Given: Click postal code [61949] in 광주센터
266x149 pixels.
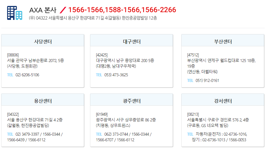Looking at the screenshot, I should point(102,114).
